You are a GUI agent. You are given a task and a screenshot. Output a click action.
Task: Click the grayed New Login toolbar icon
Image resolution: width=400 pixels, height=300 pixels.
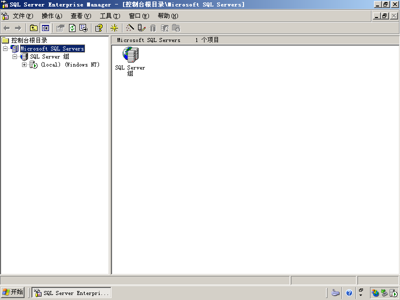[x=165, y=28]
